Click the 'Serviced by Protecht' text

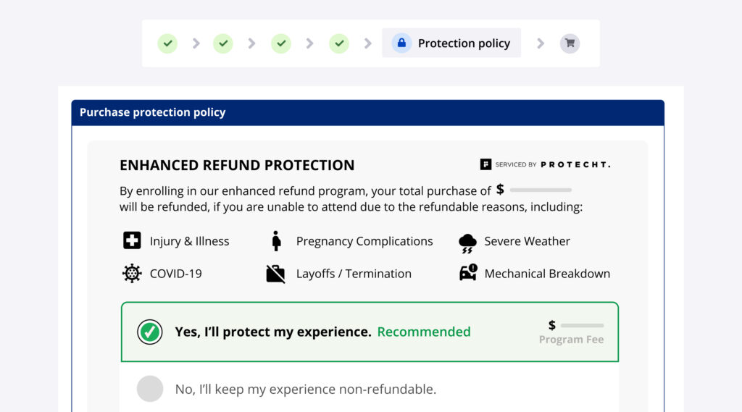pyautogui.click(x=553, y=164)
